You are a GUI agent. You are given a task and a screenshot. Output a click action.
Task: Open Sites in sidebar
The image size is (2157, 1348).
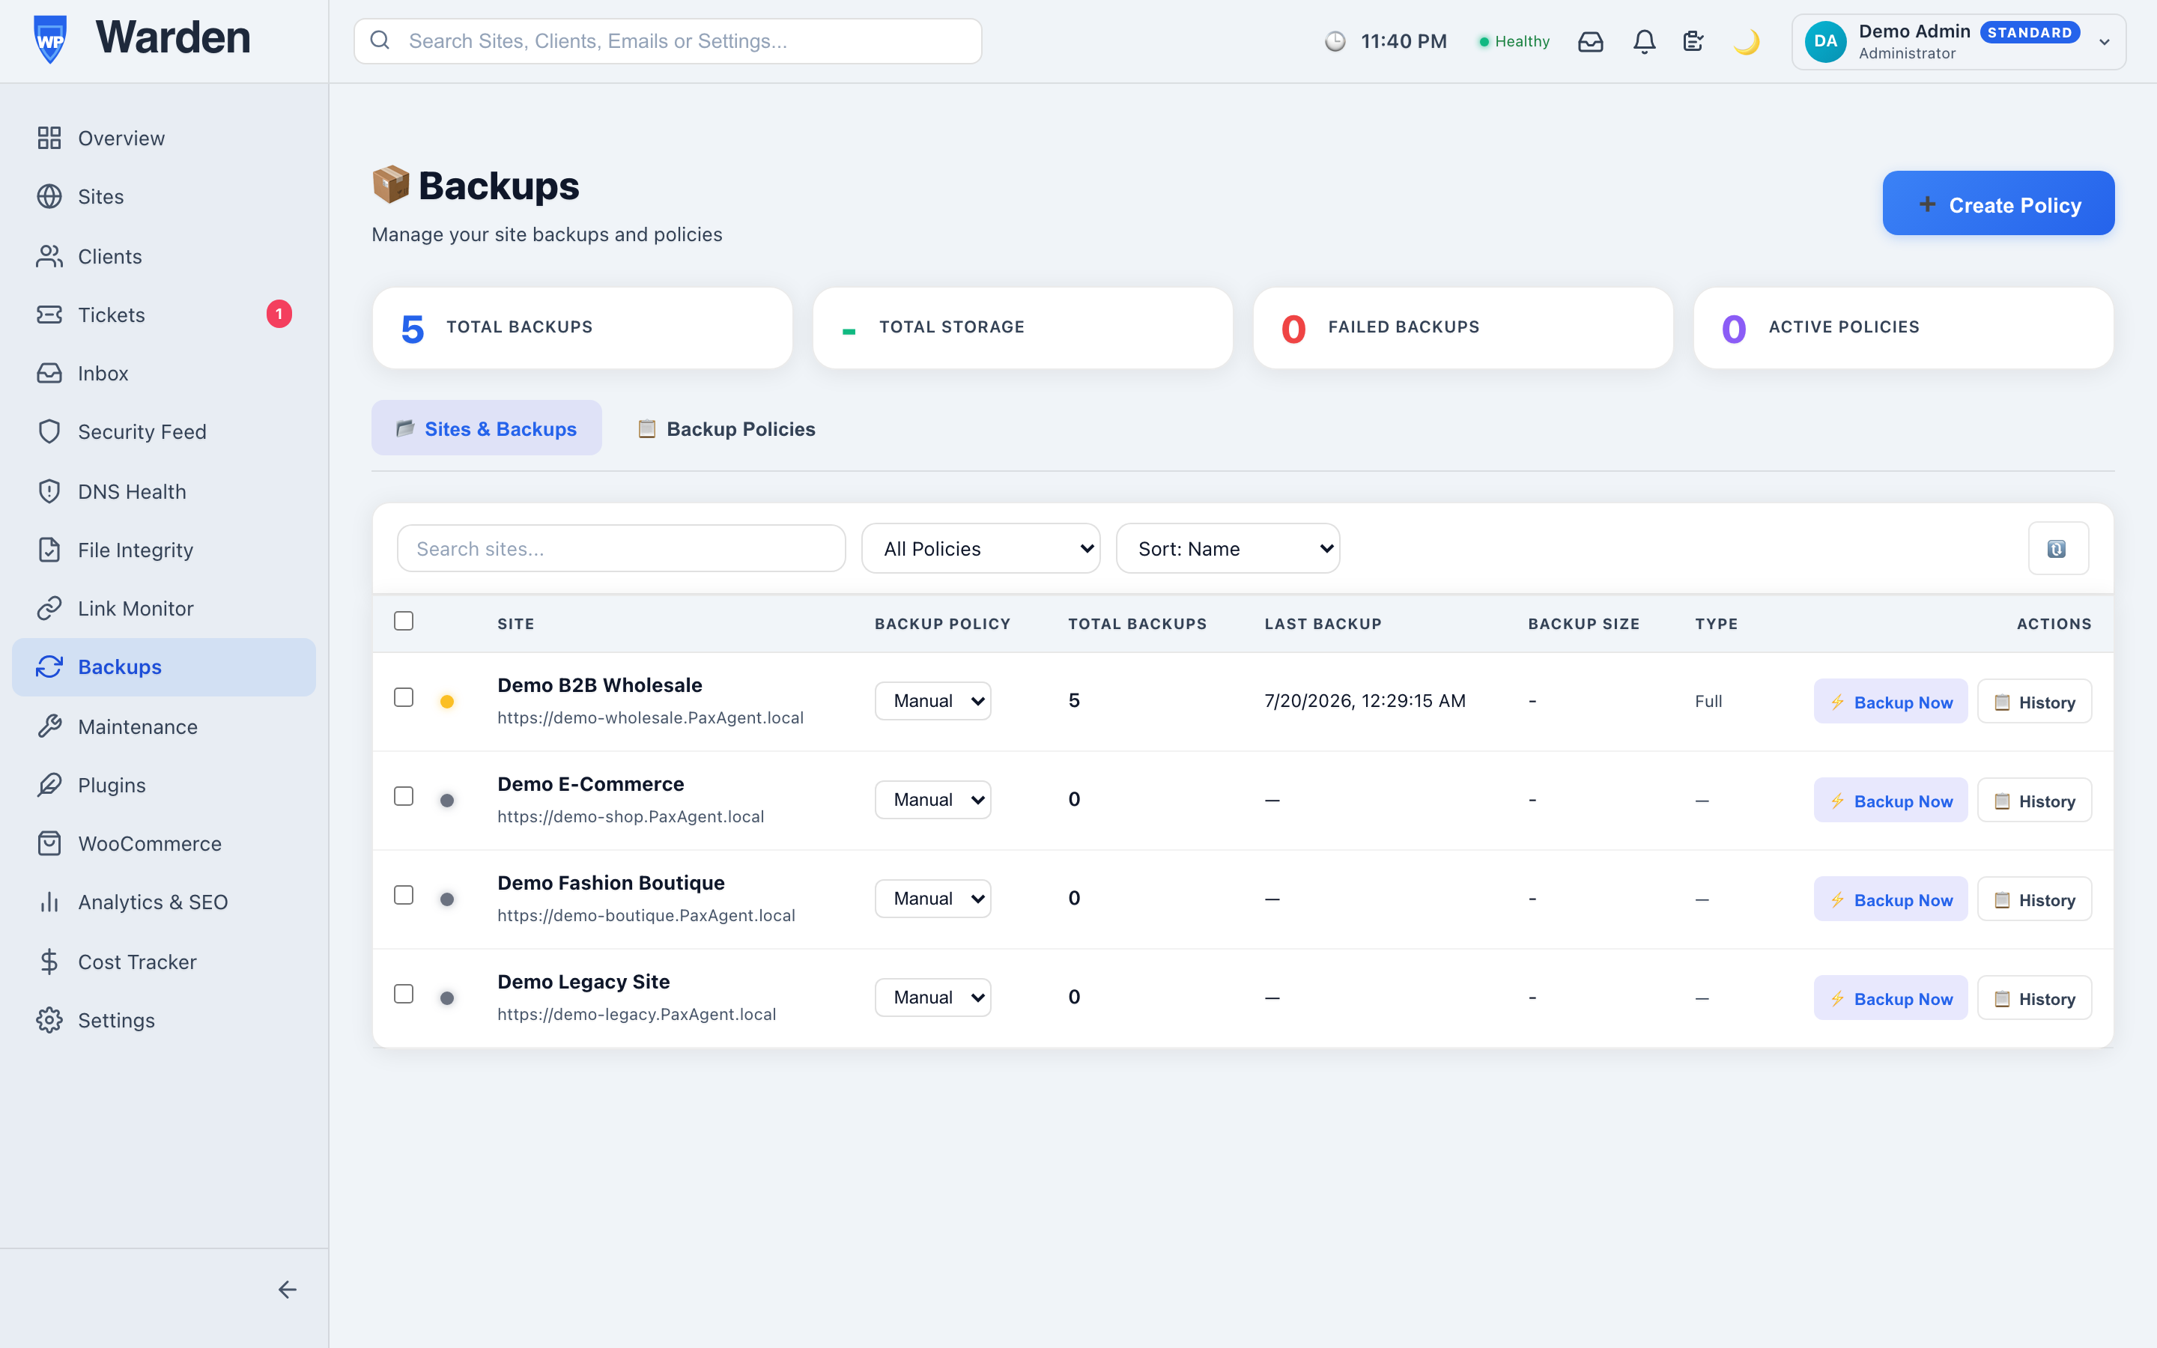click(164, 196)
